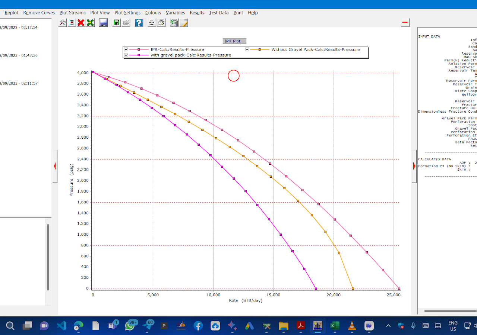
Task: Open Microsoft Edge from taskbar
Action: click(x=79, y=326)
